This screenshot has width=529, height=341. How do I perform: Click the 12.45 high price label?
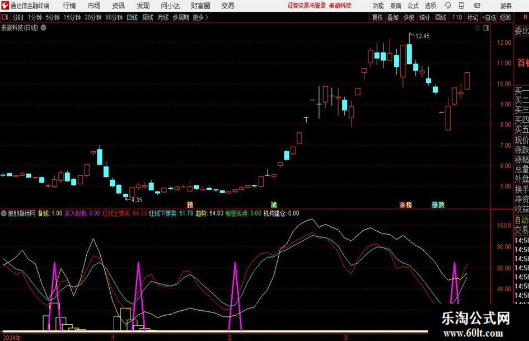[423, 36]
